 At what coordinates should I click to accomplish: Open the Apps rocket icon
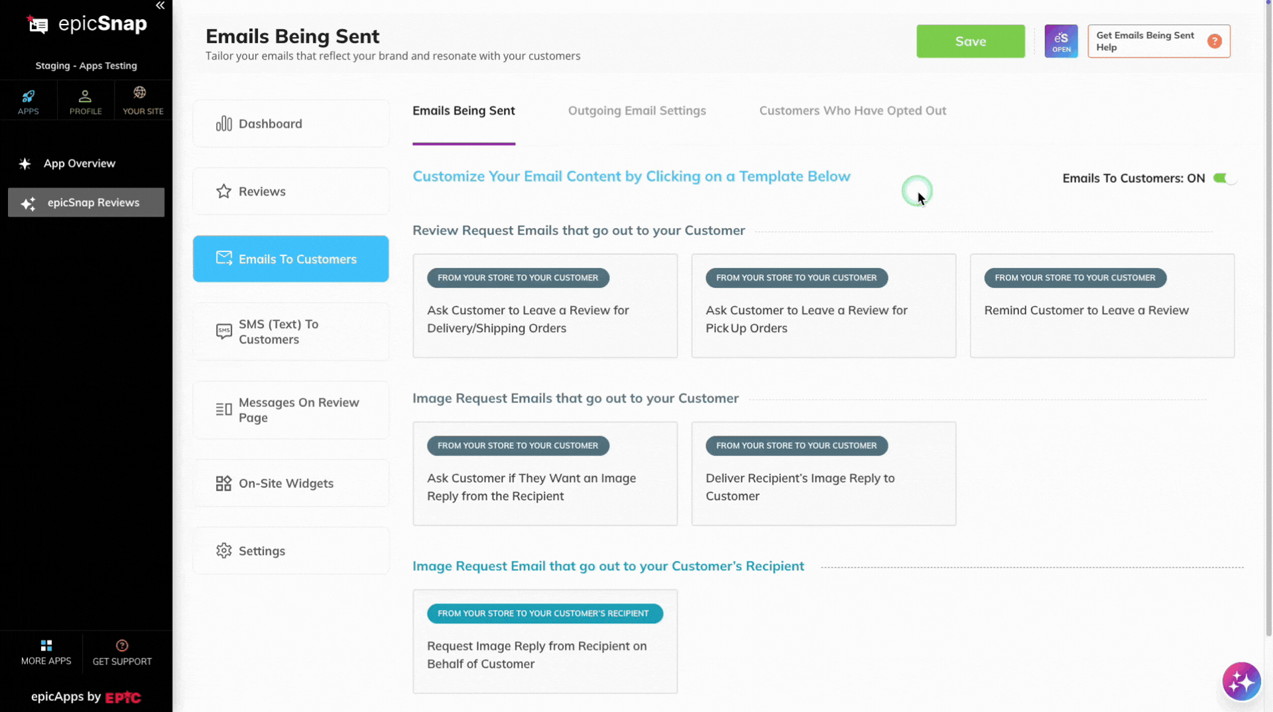pos(28,97)
